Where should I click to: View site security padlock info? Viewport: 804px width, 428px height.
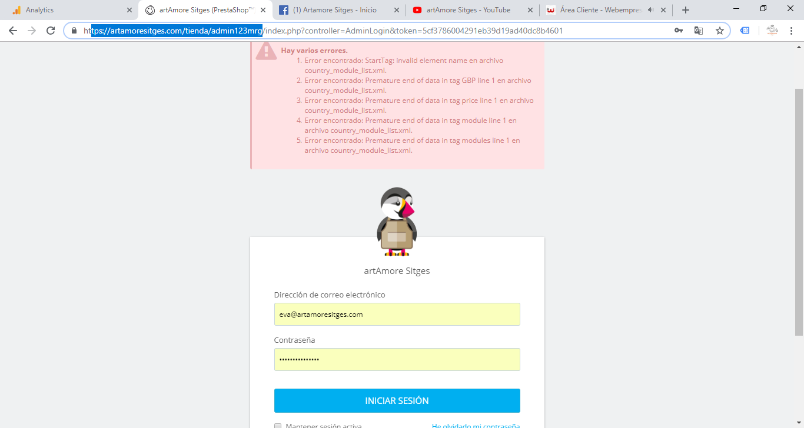pyautogui.click(x=74, y=31)
